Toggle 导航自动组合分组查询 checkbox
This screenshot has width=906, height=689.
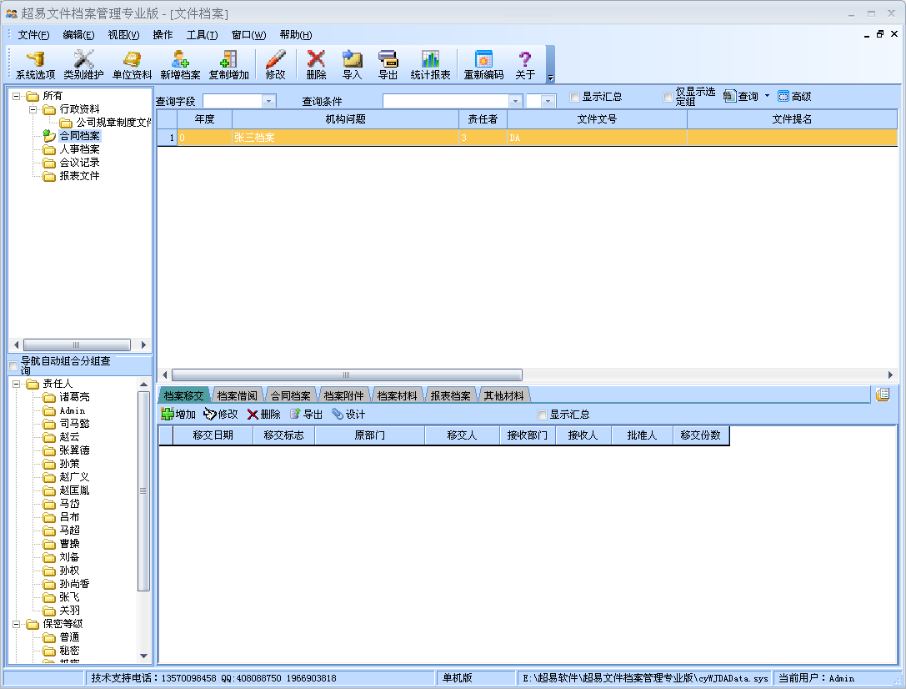tap(13, 366)
